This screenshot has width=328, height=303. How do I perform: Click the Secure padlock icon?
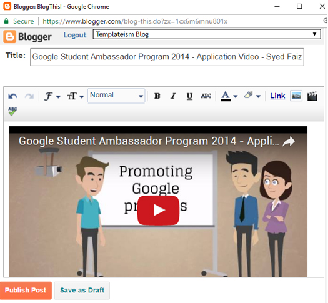[x=6, y=21]
